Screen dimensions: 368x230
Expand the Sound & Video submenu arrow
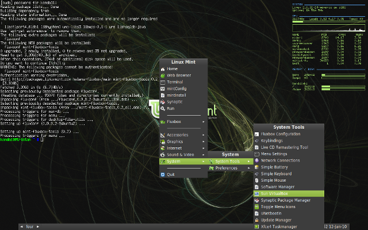204,155
